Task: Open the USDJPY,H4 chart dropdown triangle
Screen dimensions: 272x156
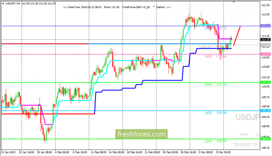Action: tap(3, 4)
